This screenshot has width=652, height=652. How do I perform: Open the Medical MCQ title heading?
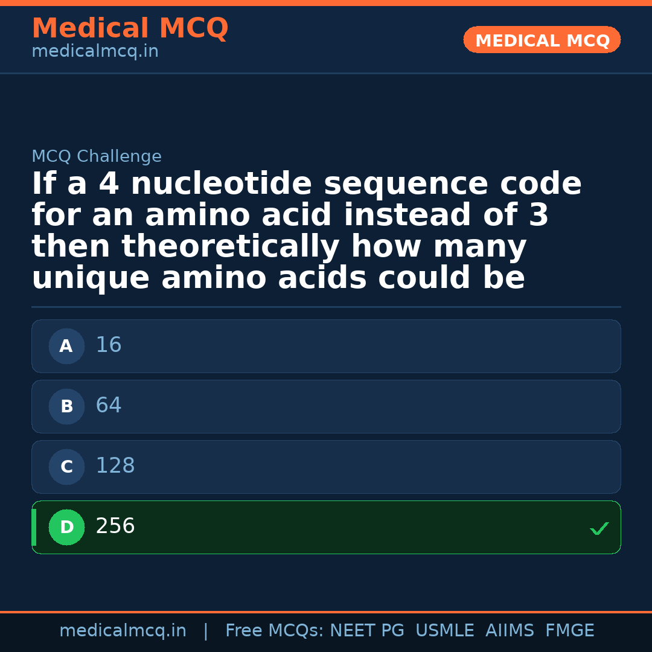click(x=130, y=28)
